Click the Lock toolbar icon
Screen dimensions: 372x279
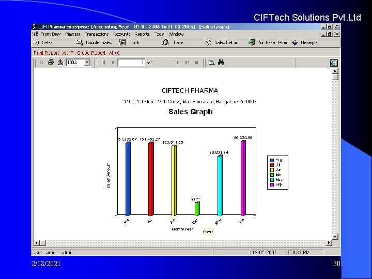click(122, 43)
